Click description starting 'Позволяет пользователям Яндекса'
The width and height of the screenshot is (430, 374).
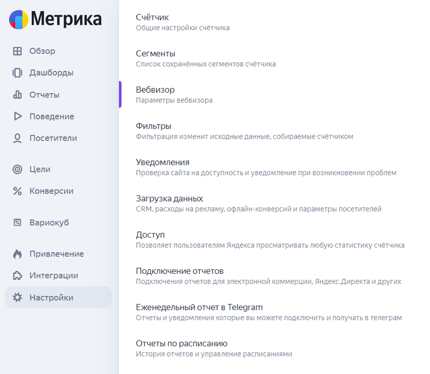pyautogui.click(x=270, y=245)
